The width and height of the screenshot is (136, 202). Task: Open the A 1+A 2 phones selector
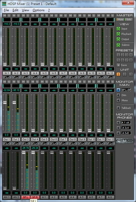(126, 123)
